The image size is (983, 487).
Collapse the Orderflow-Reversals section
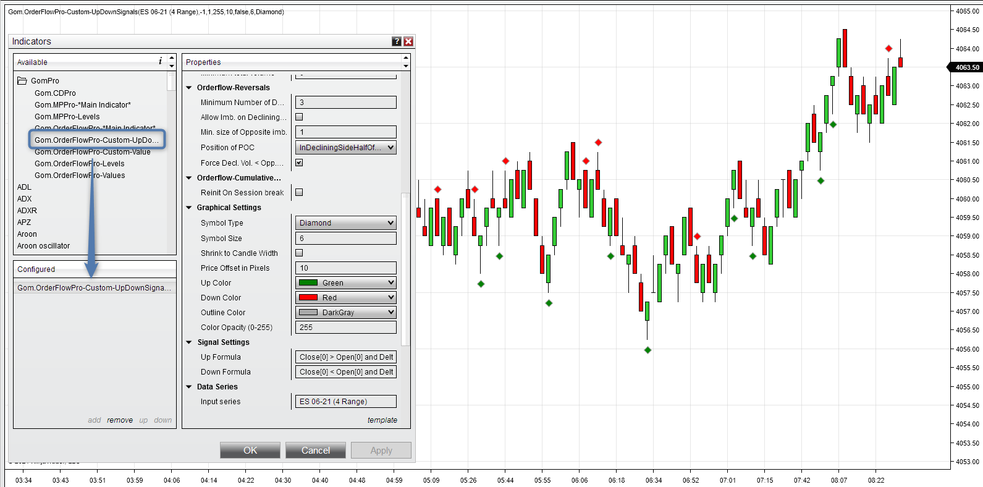click(189, 88)
